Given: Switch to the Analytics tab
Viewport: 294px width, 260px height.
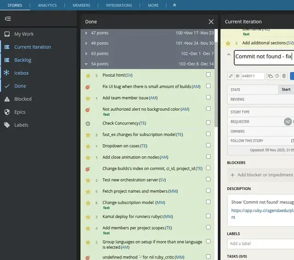Looking at the screenshot, I should coord(47,6).
